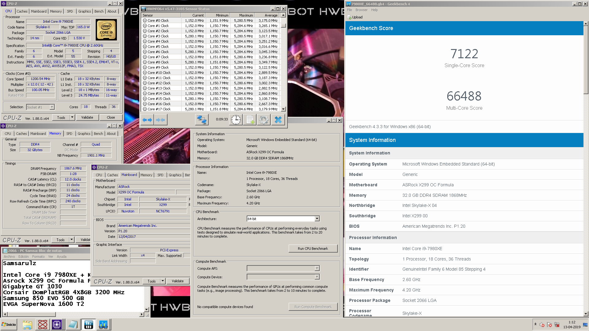Click the HWiNFO shrink columns arrows button

click(x=160, y=120)
